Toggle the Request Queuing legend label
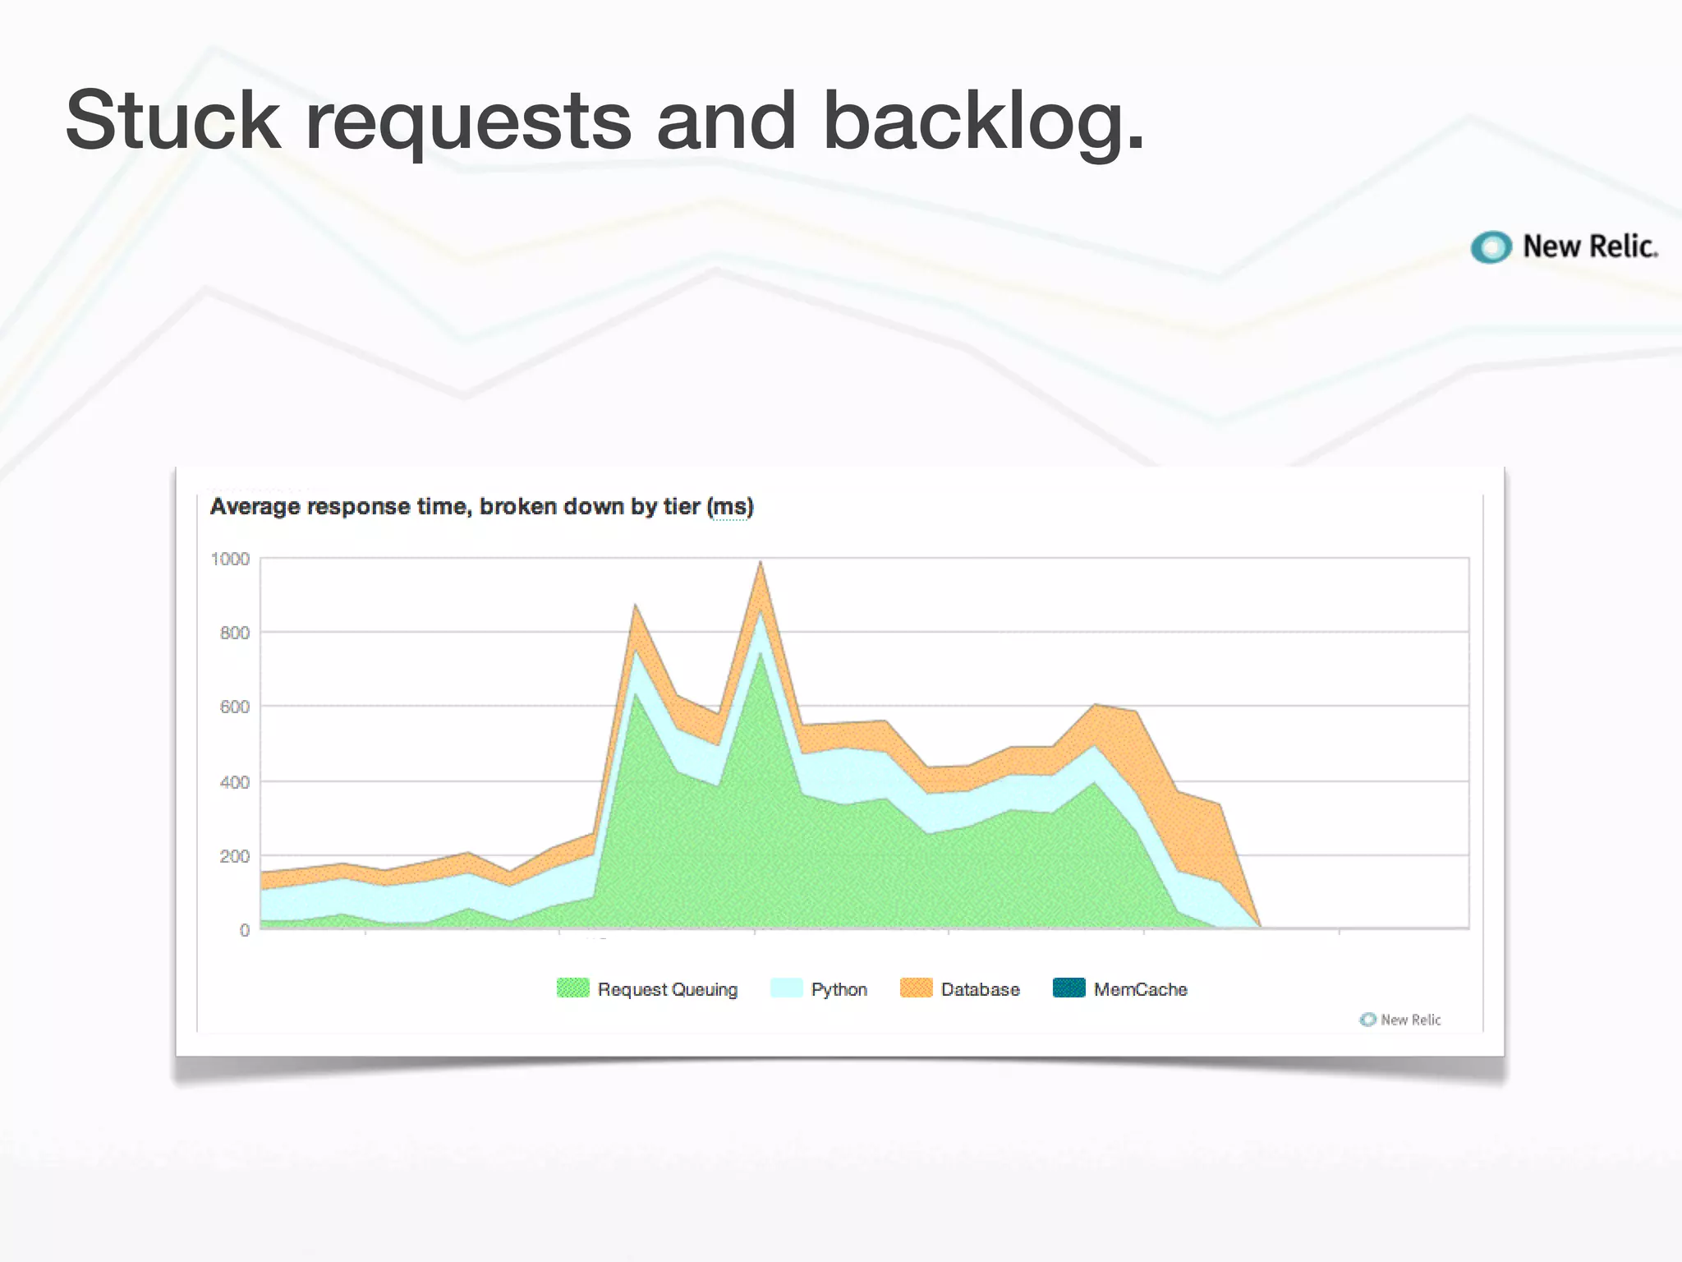Image resolution: width=1682 pixels, height=1262 pixels. (667, 989)
